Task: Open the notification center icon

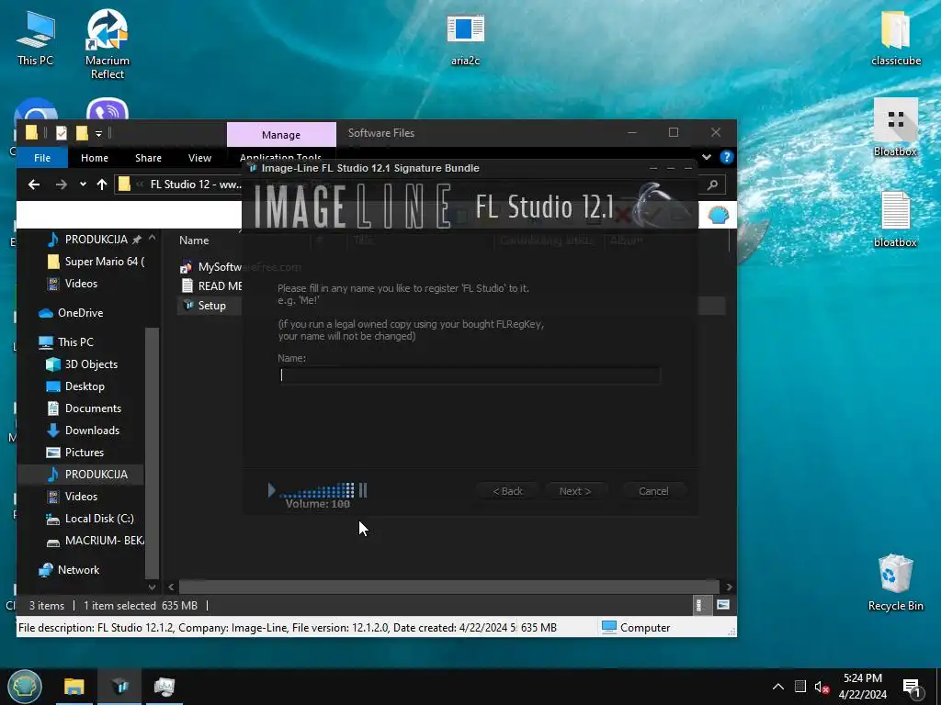Action: click(x=913, y=688)
